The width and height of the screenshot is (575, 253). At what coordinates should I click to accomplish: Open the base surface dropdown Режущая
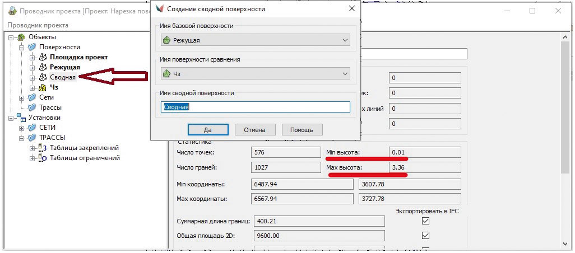pos(255,40)
